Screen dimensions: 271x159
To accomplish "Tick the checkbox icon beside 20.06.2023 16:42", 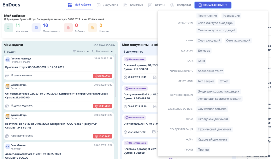I will tap(155, 77).
